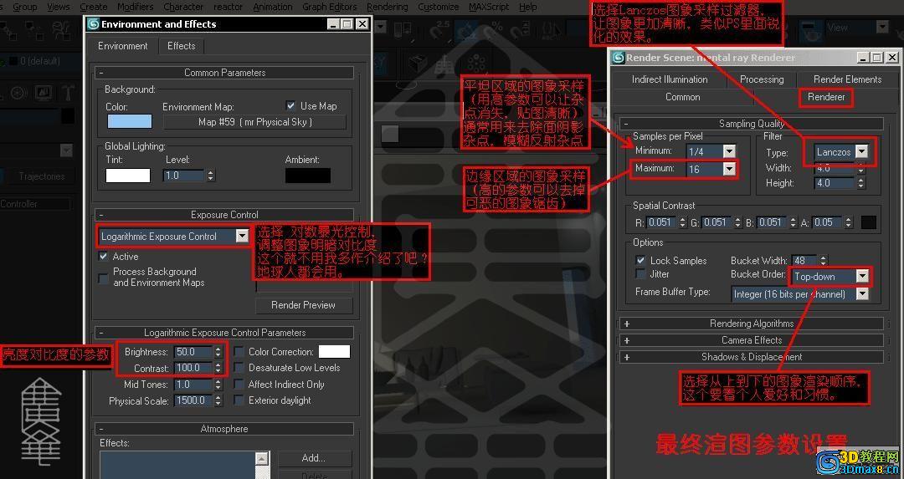The width and height of the screenshot is (904, 479).
Task: Enable the Jitter checkbox
Action: click(640, 274)
